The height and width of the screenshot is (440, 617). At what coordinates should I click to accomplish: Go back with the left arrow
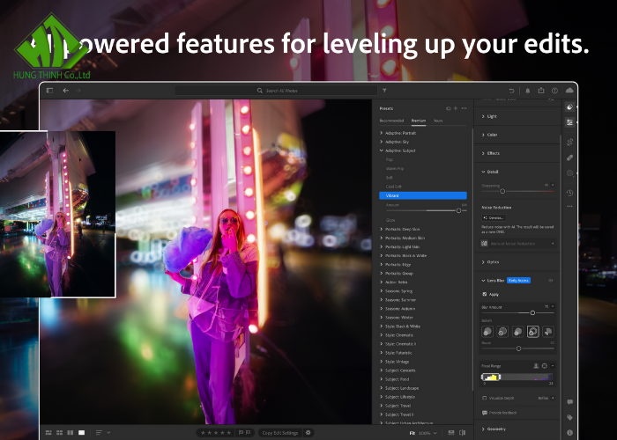click(x=66, y=91)
